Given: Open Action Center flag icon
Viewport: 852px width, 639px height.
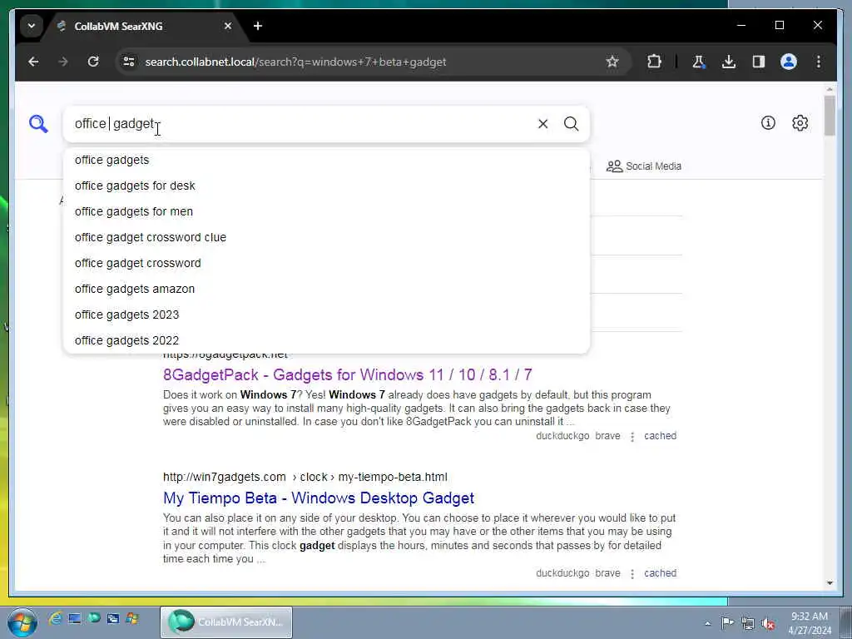Looking at the screenshot, I should pyautogui.click(x=727, y=622).
